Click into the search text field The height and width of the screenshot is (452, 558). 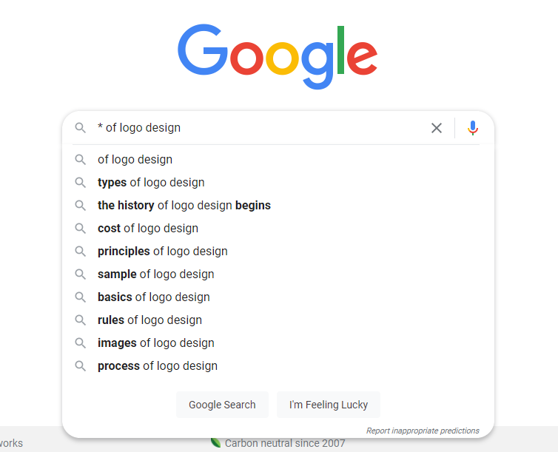click(x=259, y=128)
